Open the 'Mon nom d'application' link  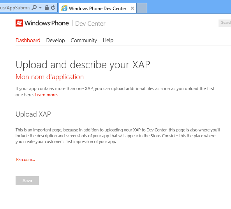click(x=49, y=77)
